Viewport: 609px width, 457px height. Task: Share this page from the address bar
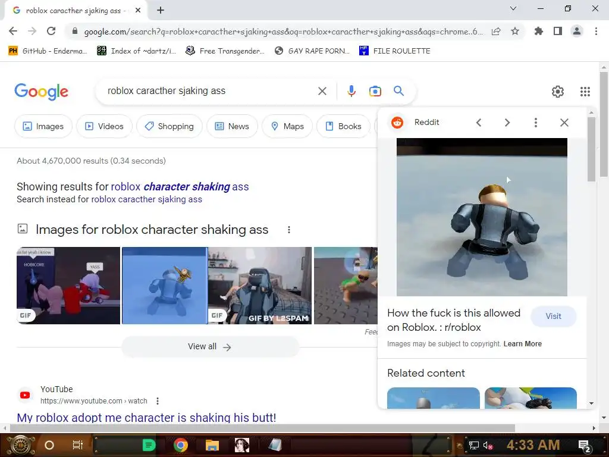click(496, 32)
